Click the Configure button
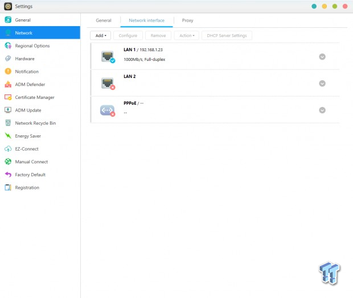Viewport: 353px width, 298px height. 128,35
